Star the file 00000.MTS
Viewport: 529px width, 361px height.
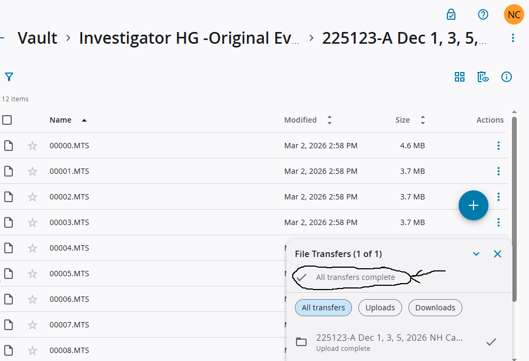point(32,145)
